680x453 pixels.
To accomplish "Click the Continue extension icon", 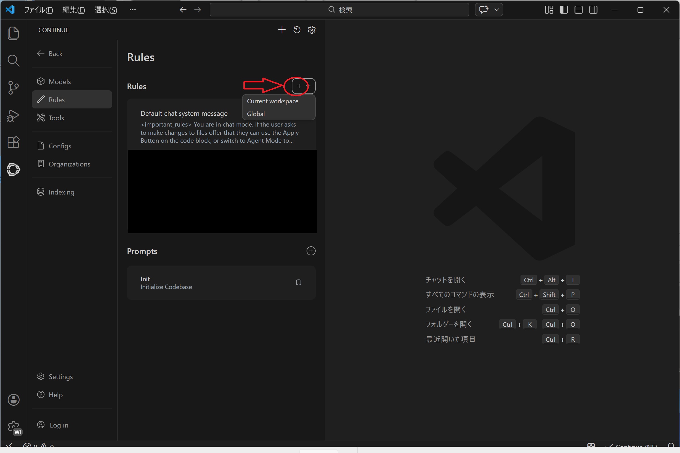I will coord(13,169).
